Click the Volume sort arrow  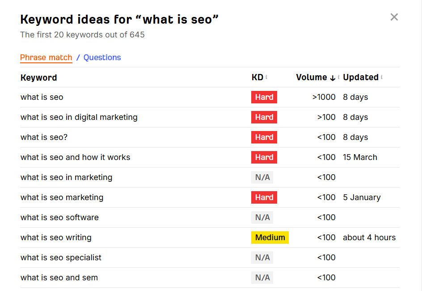pyautogui.click(x=333, y=78)
